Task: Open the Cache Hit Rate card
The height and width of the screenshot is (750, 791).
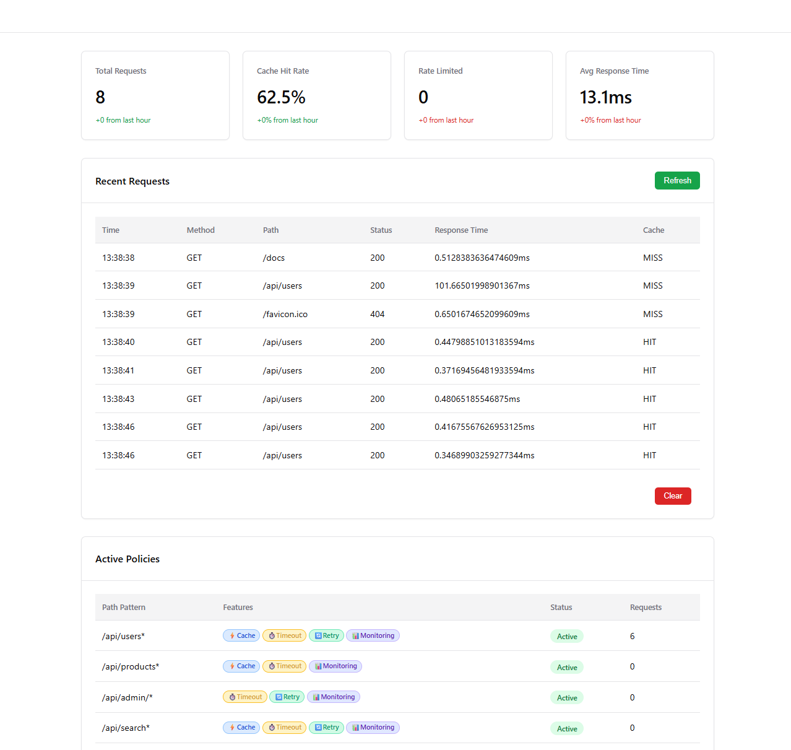Action: coord(317,95)
